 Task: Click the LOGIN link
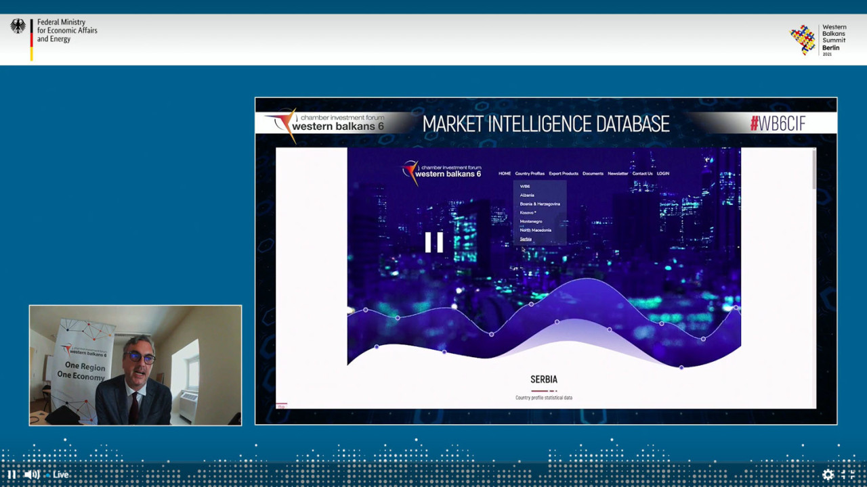pyautogui.click(x=662, y=174)
